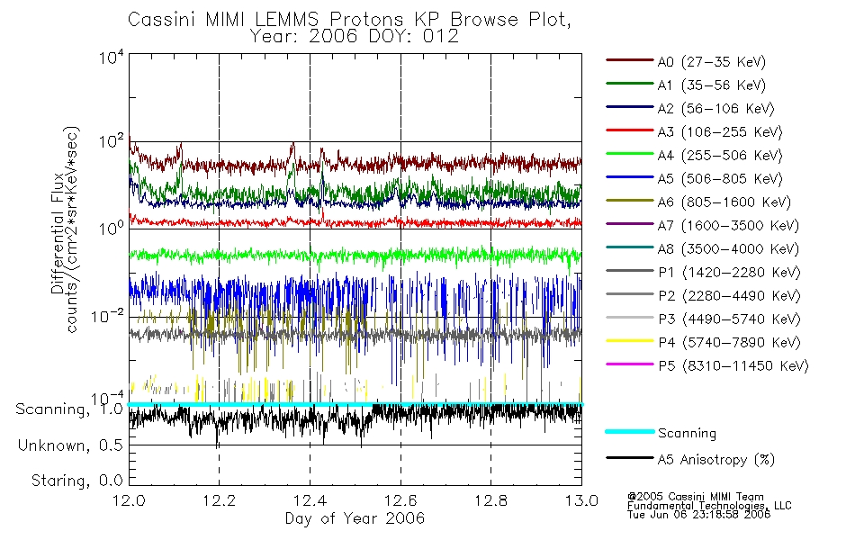This screenshot has width=855, height=540.
Task: Click the x-axis tick label 13.0
Action: point(581,500)
